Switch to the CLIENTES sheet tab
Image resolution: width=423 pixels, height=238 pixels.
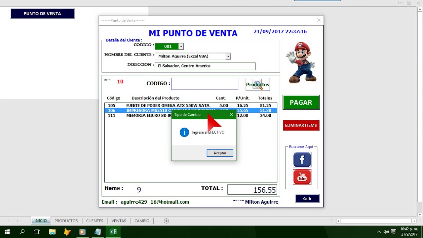95,221
